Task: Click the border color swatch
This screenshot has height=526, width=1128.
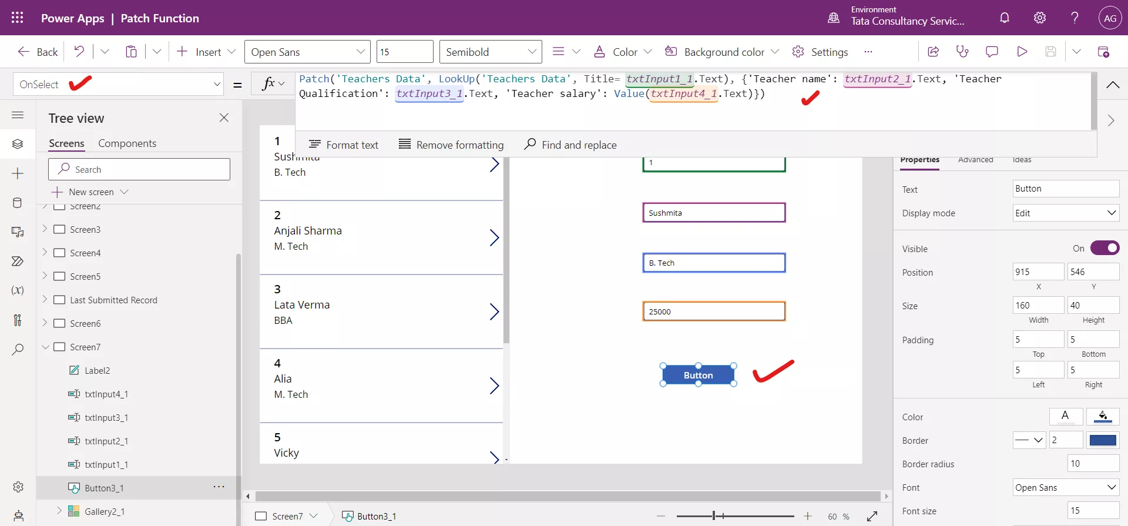Action: tap(1102, 440)
